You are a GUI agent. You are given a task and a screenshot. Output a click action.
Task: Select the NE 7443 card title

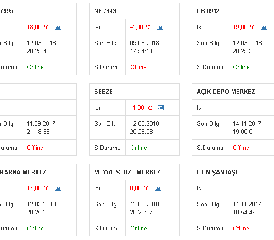(x=105, y=11)
